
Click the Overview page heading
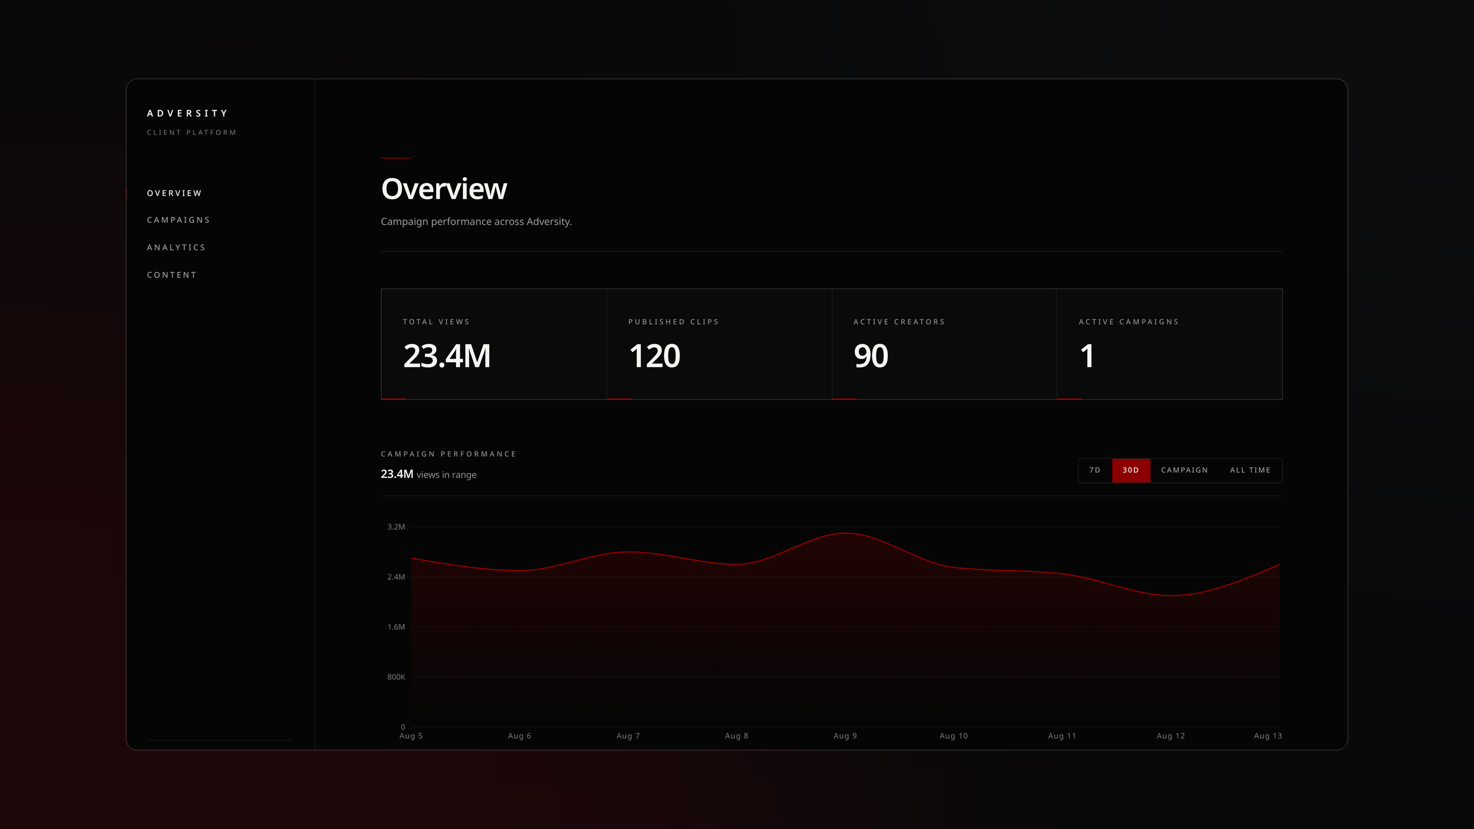pyautogui.click(x=444, y=189)
